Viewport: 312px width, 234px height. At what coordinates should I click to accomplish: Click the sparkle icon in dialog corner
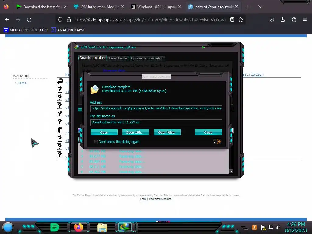point(217,141)
